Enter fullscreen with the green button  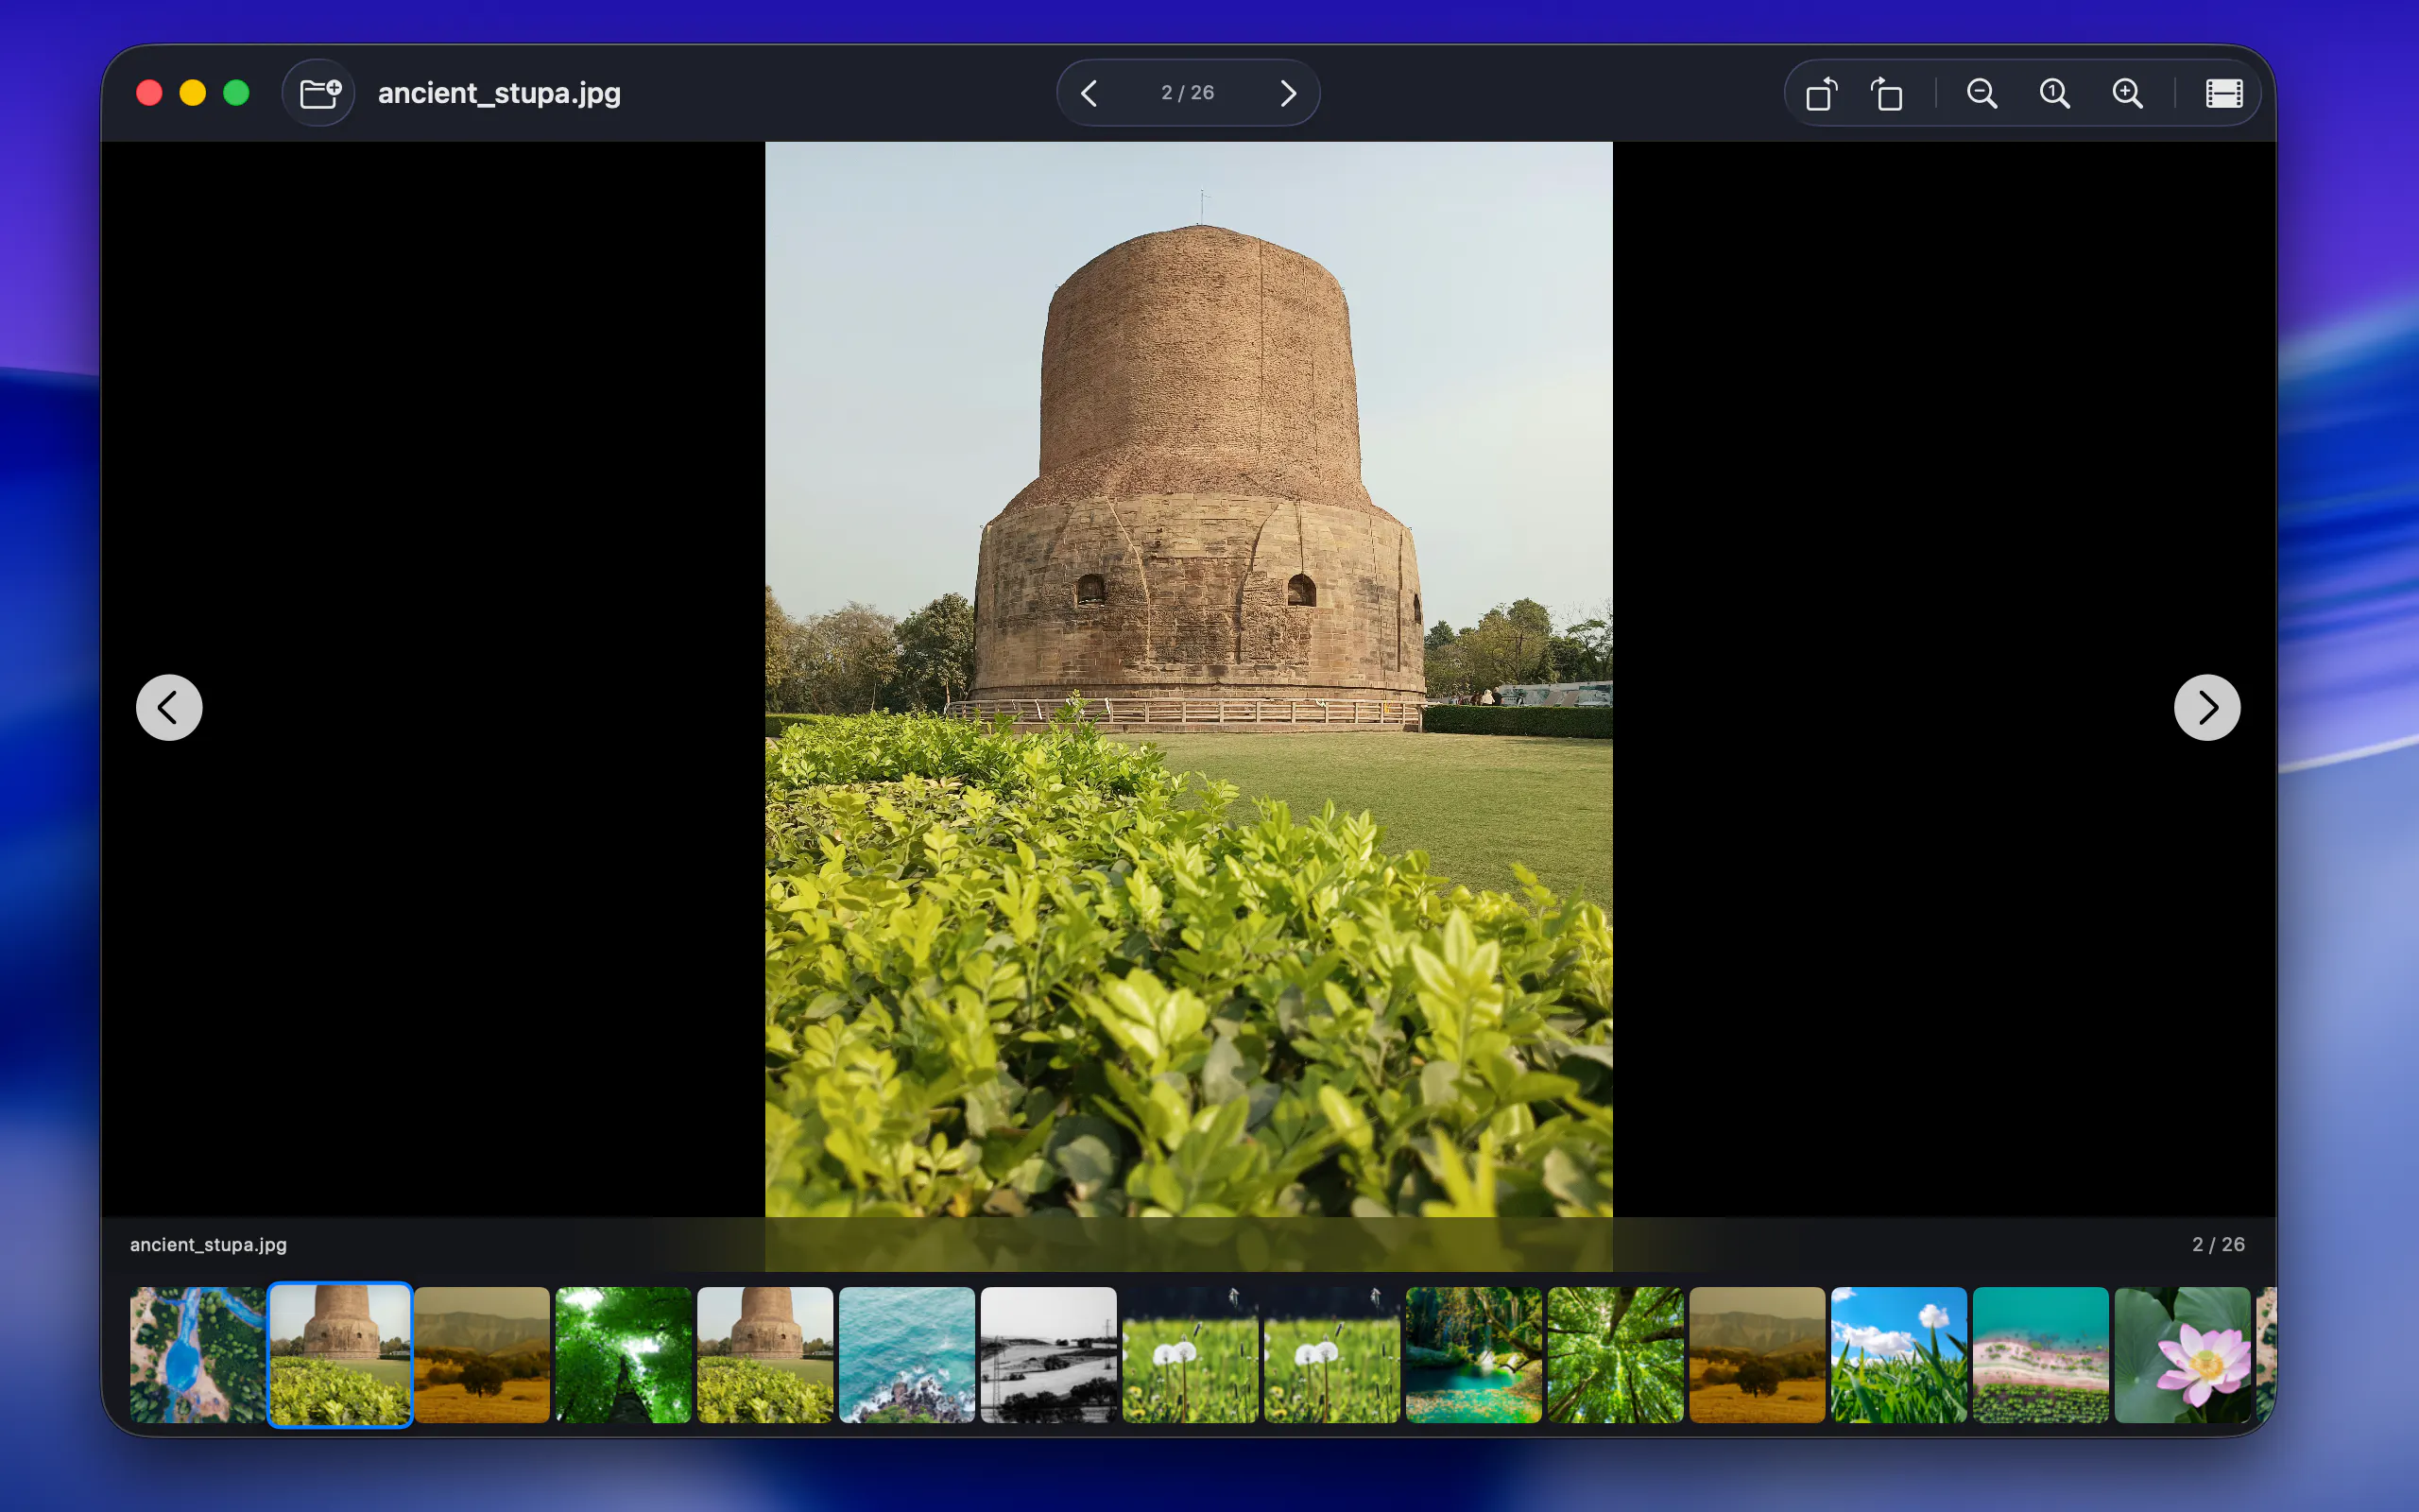click(237, 93)
